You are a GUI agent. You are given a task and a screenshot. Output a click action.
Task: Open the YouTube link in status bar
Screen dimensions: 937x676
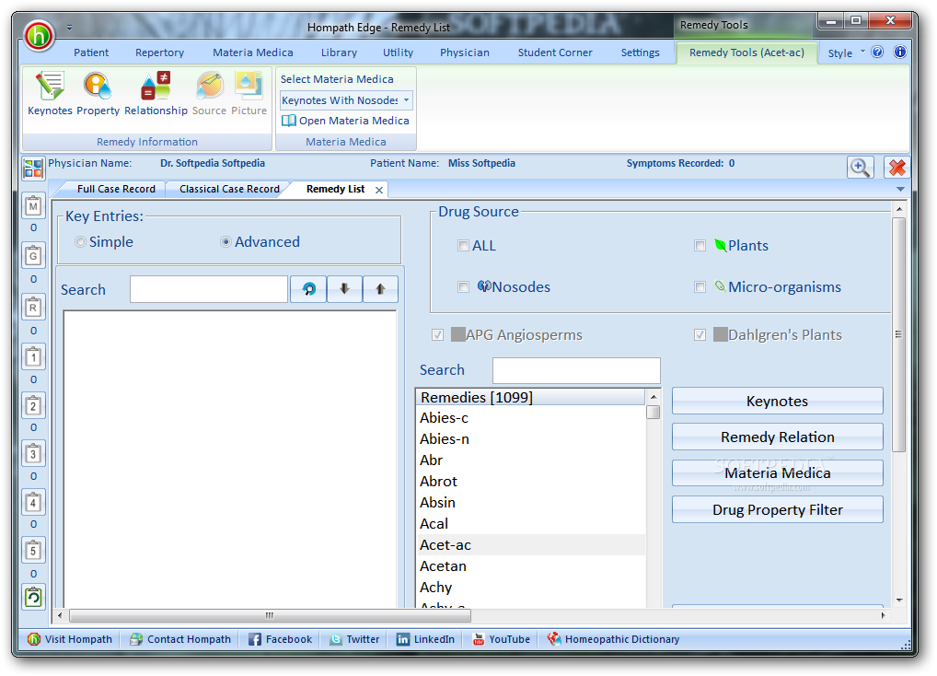(502, 639)
